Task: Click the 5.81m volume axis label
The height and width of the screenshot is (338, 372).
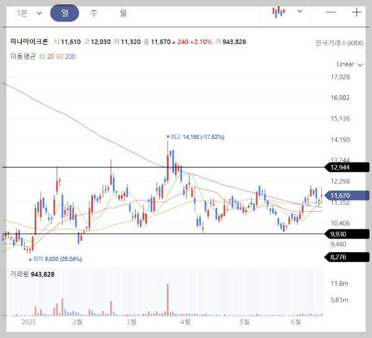Action: coord(339,300)
